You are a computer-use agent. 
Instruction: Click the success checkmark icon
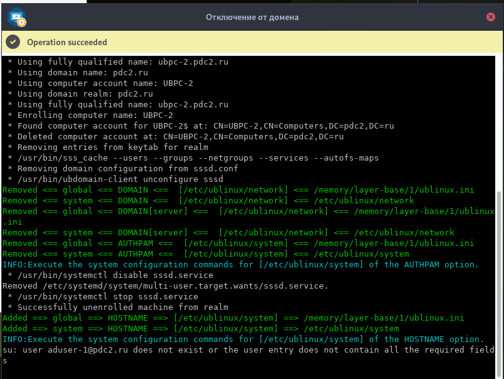pos(13,42)
